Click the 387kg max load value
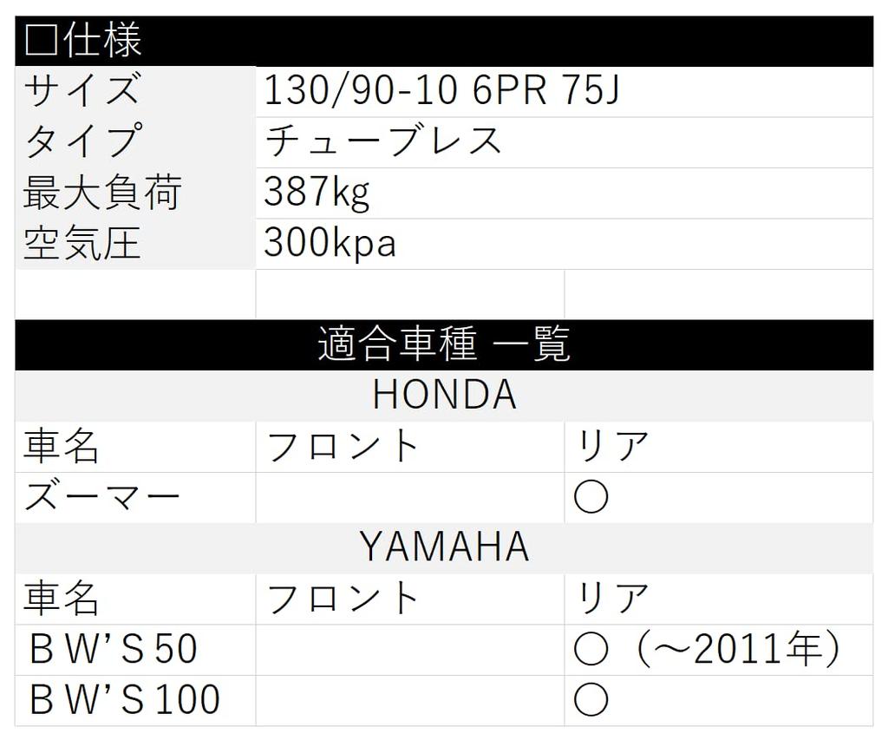 point(317,193)
